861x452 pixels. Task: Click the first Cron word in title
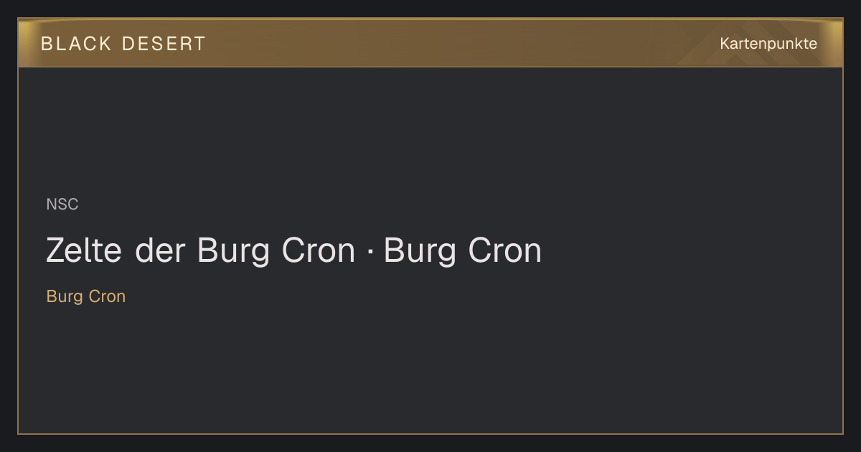pos(318,250)
